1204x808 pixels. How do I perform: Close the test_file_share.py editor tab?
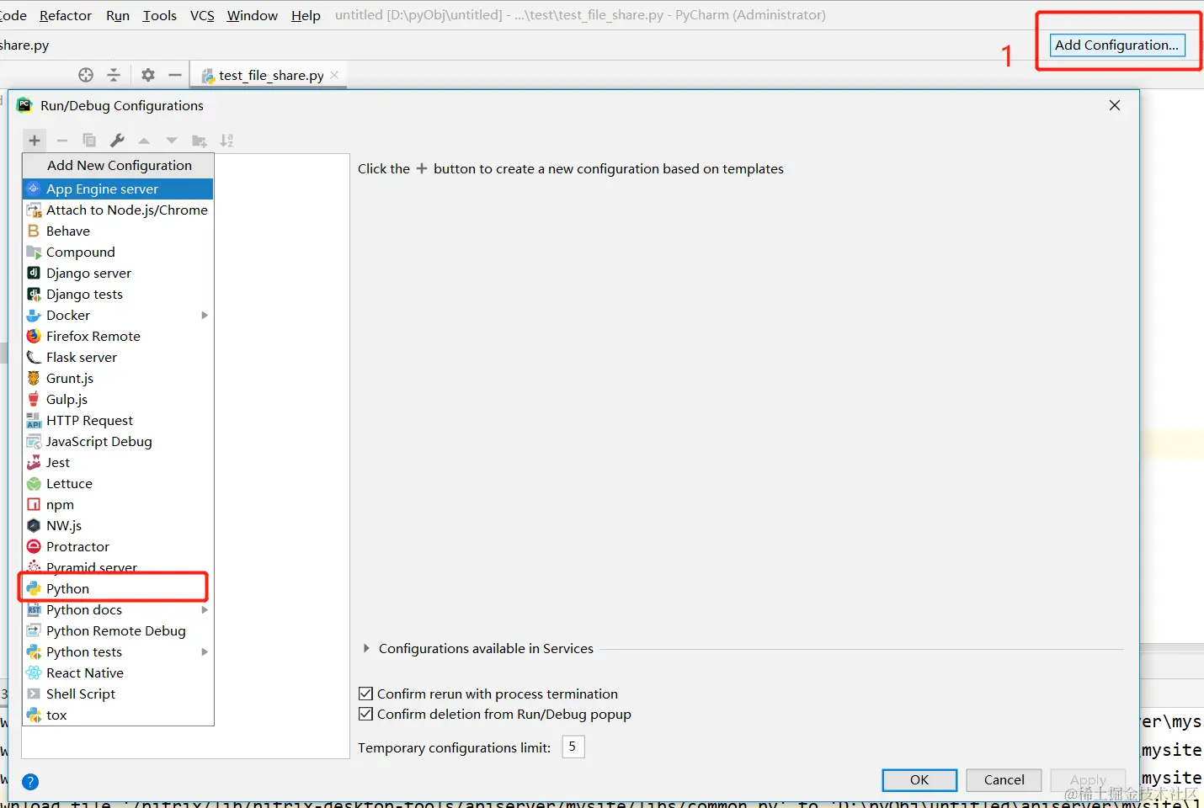point(334,75)
